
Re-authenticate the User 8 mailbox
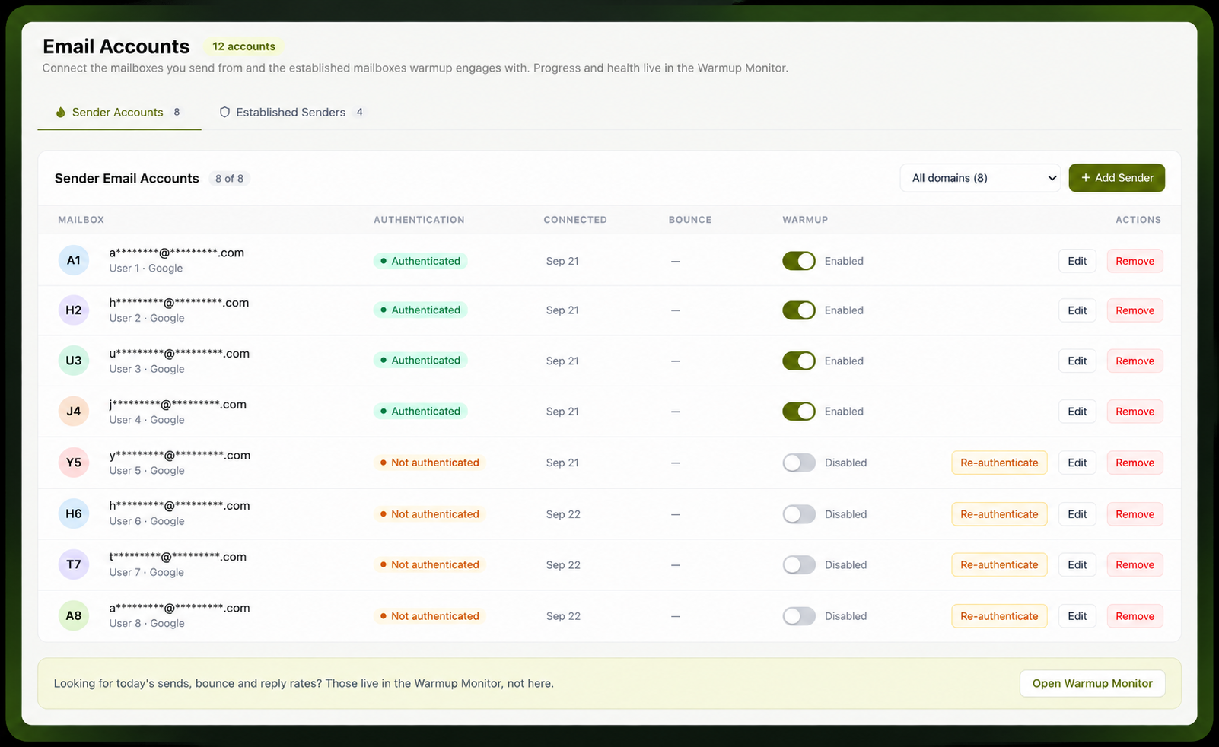pos(999,616)
